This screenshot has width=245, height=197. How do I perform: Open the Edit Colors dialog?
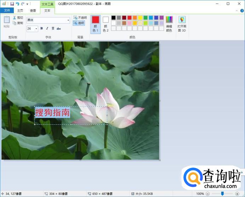pyautogui.click(x=169, y=23)
